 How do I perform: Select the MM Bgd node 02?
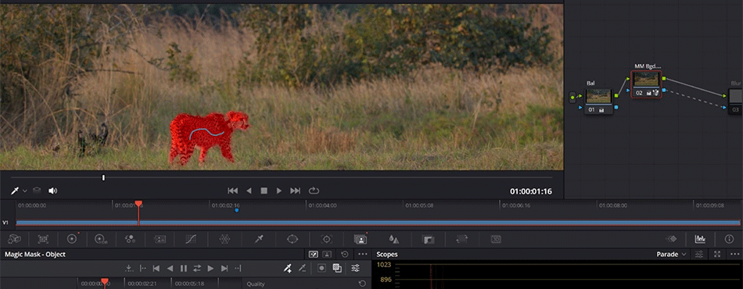pyautogui.click(x=646, y=84)
